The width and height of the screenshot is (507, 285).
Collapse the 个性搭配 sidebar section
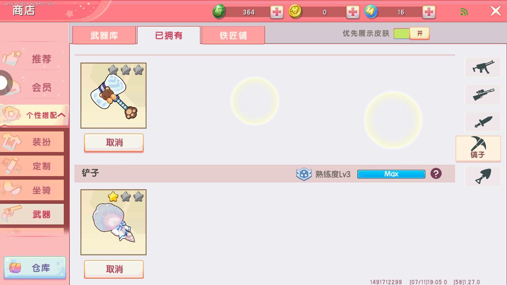click(35, 115)
